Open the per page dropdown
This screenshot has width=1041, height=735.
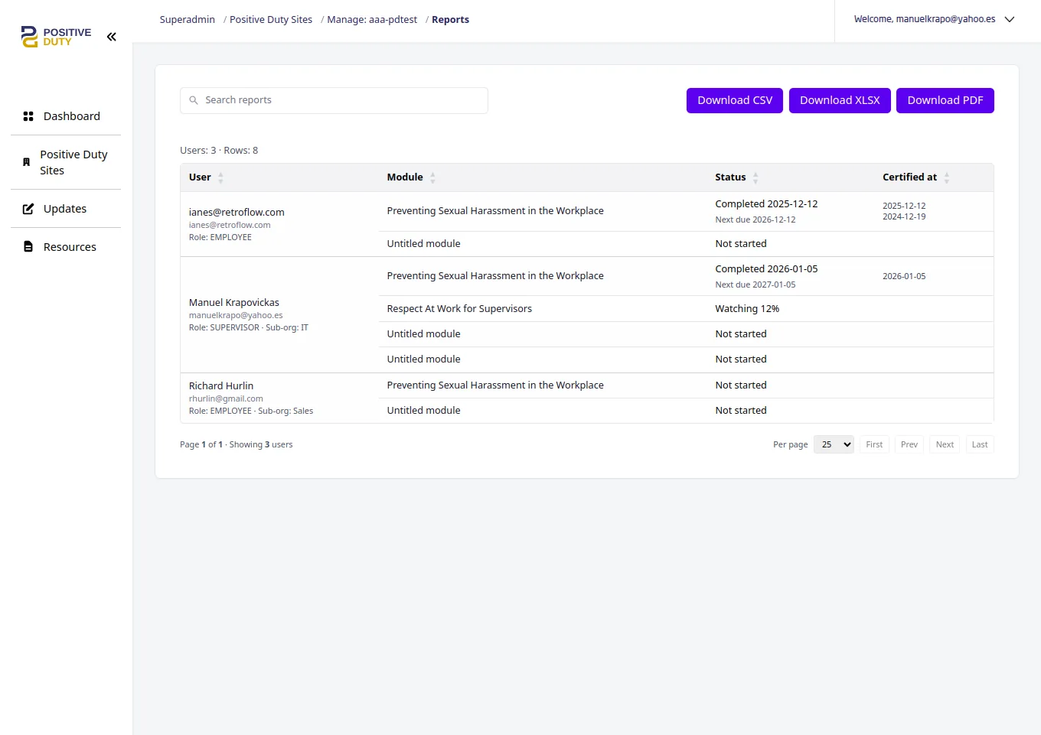(834, 444)
